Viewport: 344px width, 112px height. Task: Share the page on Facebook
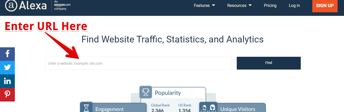tap(7, 54)
